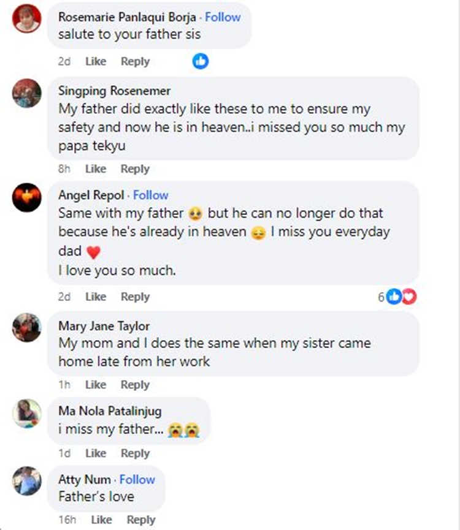Follow Angel Repol
The image size is (460, 530).
[x=151, y=195]
